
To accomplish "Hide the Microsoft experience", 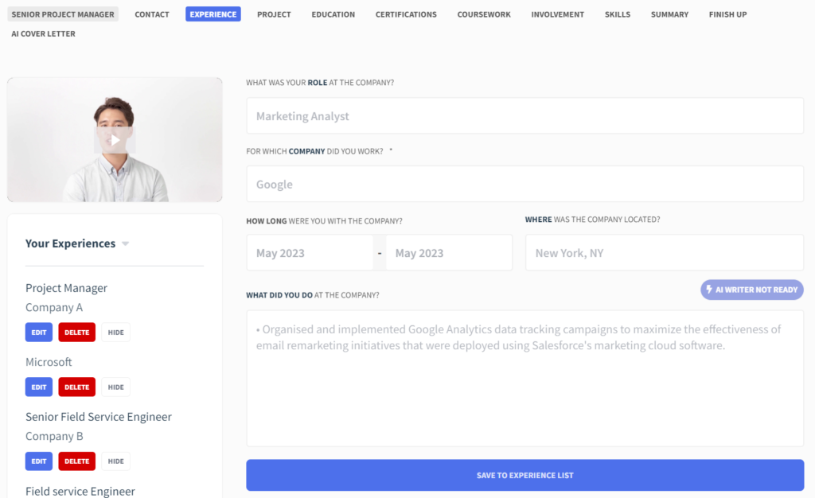I will [116, 387].
